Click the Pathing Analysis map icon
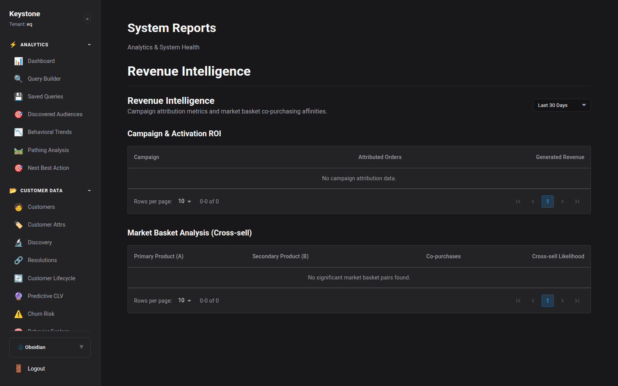 (x=19, y=150)
